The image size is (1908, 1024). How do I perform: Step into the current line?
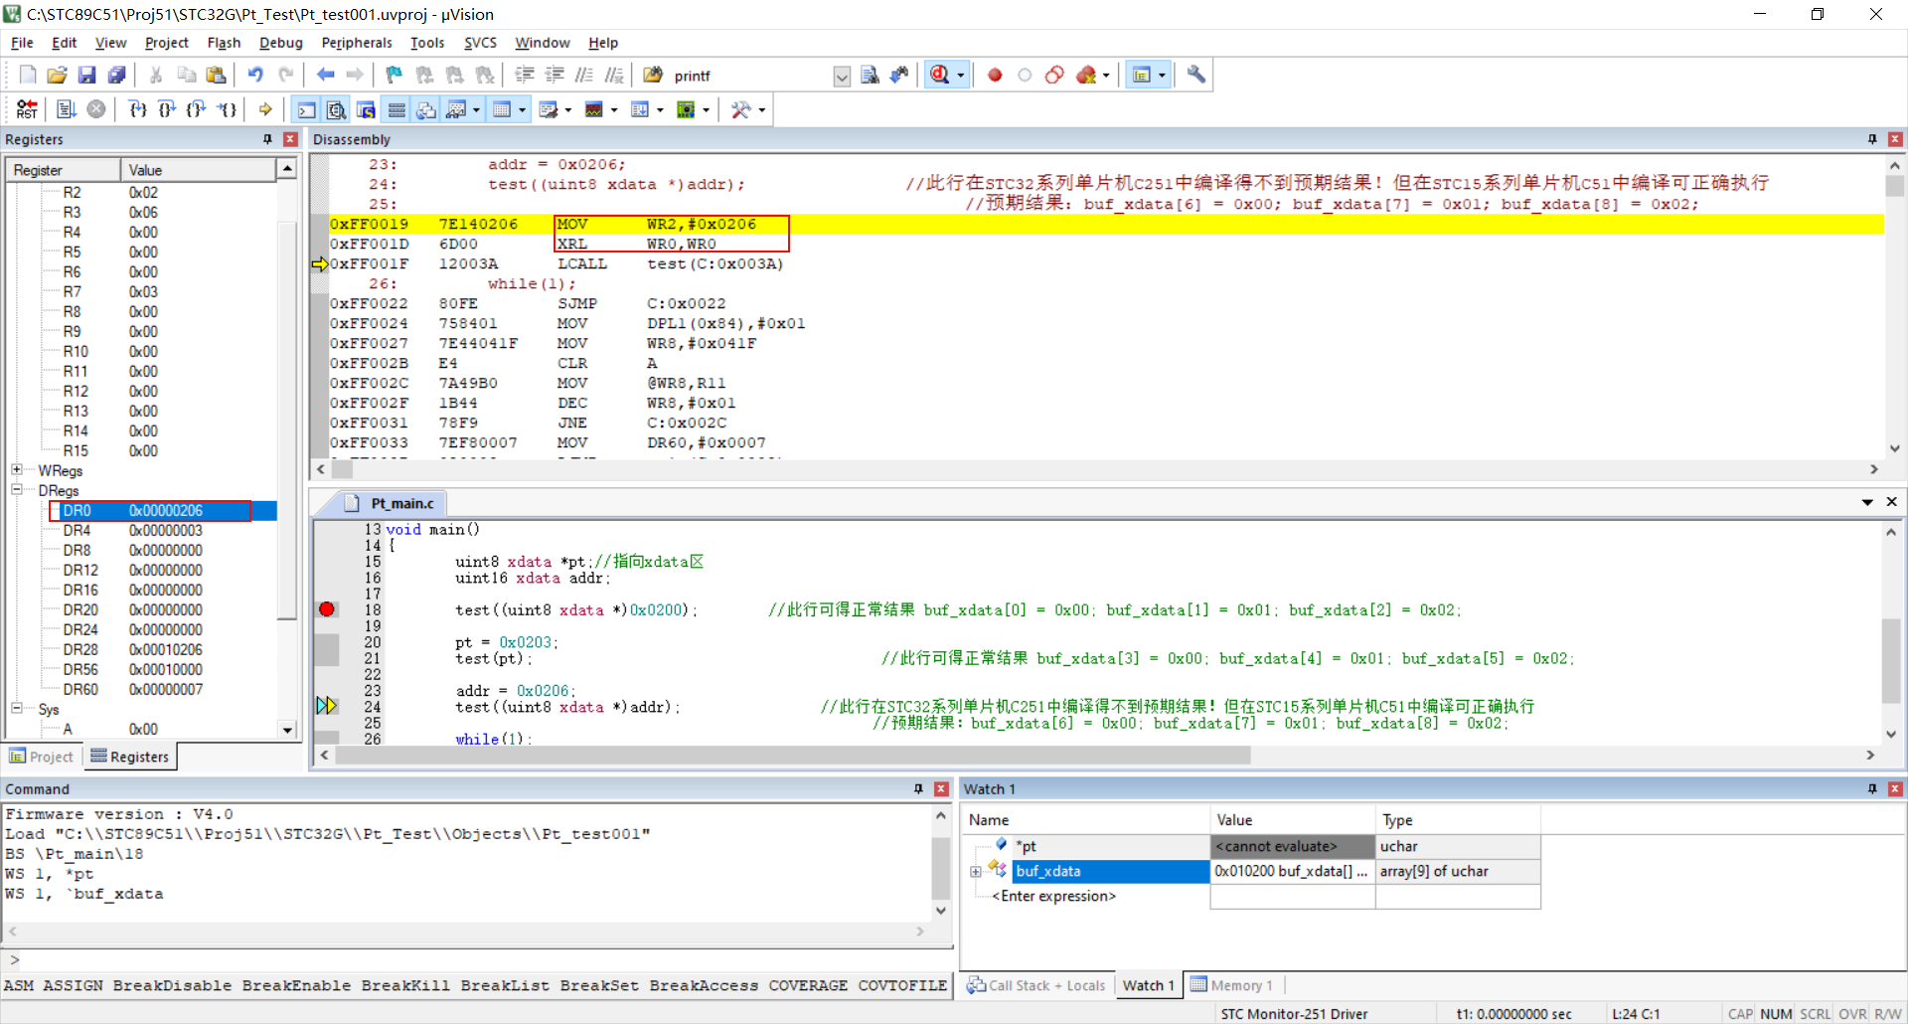click(x=138, y=109)
